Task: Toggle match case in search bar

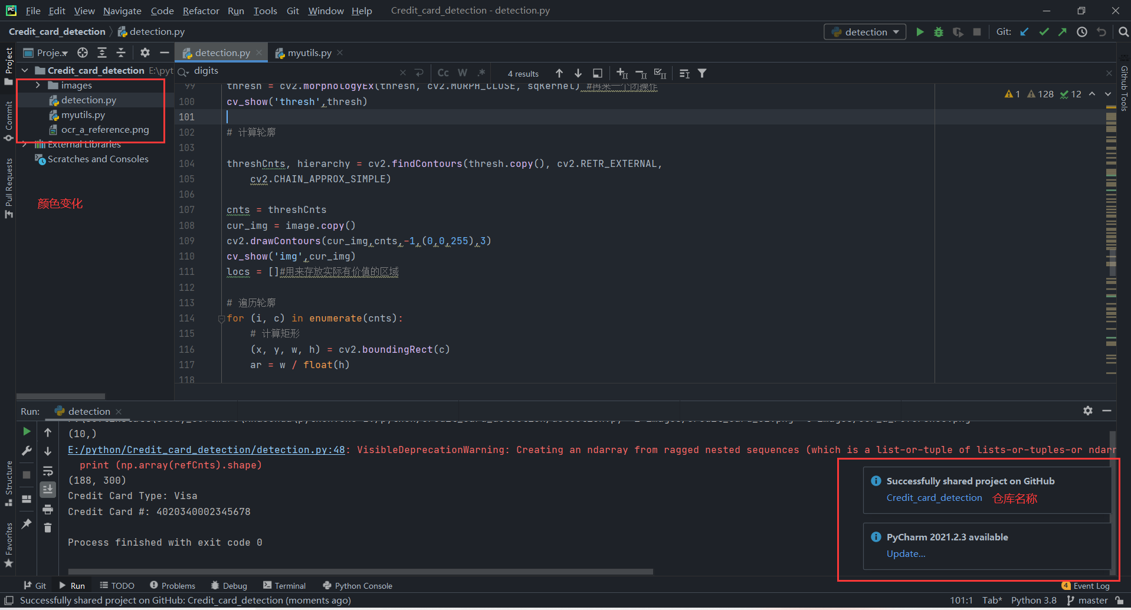Action: coord(442,73)
